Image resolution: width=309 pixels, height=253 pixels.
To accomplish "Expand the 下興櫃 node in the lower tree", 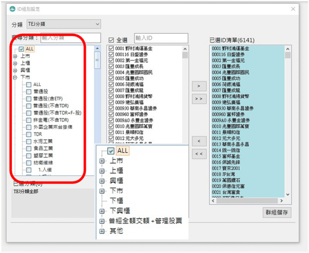I will pos(102,211).
